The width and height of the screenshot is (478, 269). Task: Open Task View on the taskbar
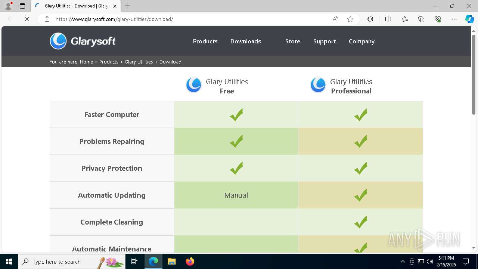tap(134, 262)
